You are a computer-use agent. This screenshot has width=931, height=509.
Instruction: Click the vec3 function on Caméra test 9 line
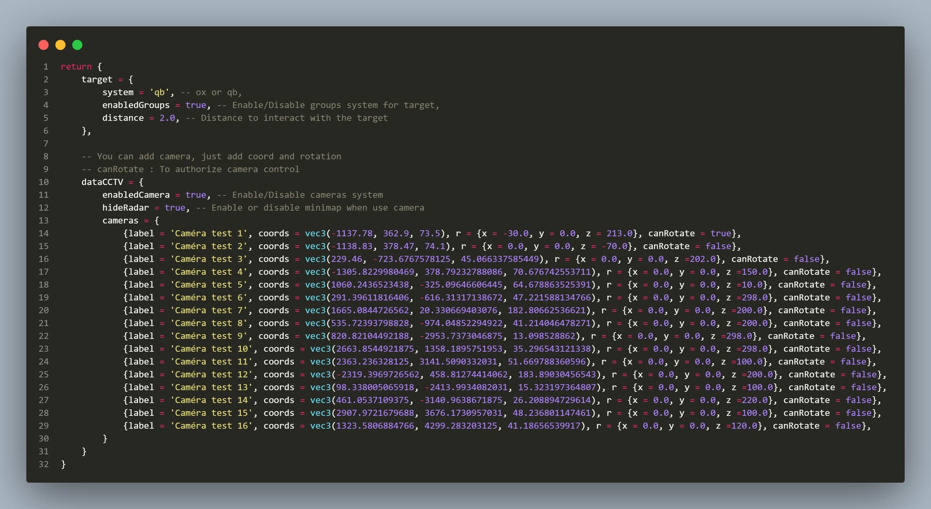click(x=315, y=336)
